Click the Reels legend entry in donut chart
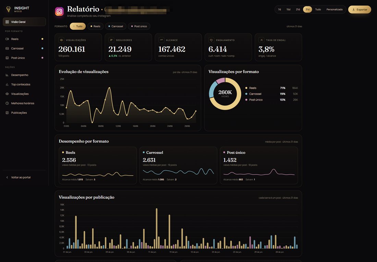This screenshot has width=377, height=262. 271,88
